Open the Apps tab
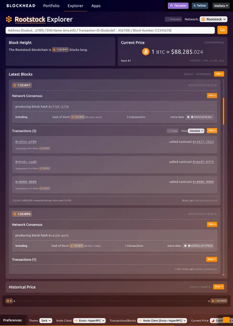The image size is (233, 326). coord(96,6)
